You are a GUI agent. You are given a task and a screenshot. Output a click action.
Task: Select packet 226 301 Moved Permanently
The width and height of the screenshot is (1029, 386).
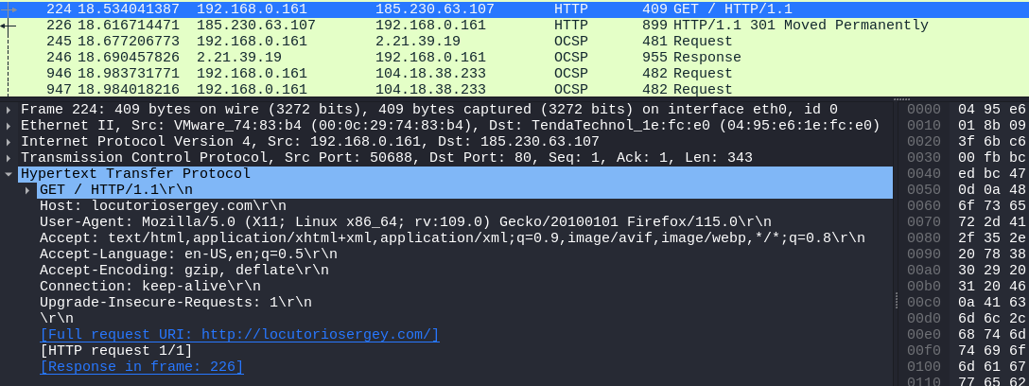coord(514,25)
